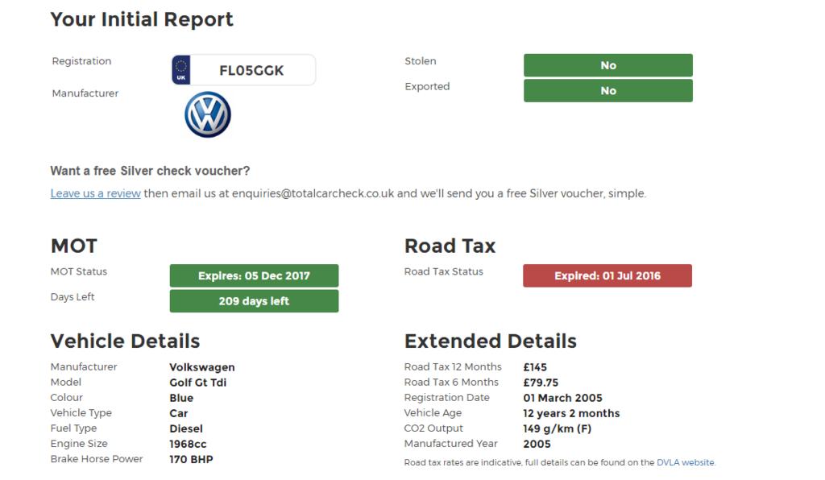Click the 'Road Tax Status' label
The width and height of the screenshot is (825, 480).
pos(444,271)
